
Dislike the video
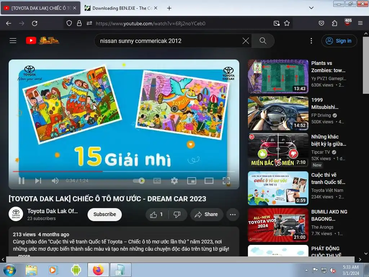click(177, 214)
